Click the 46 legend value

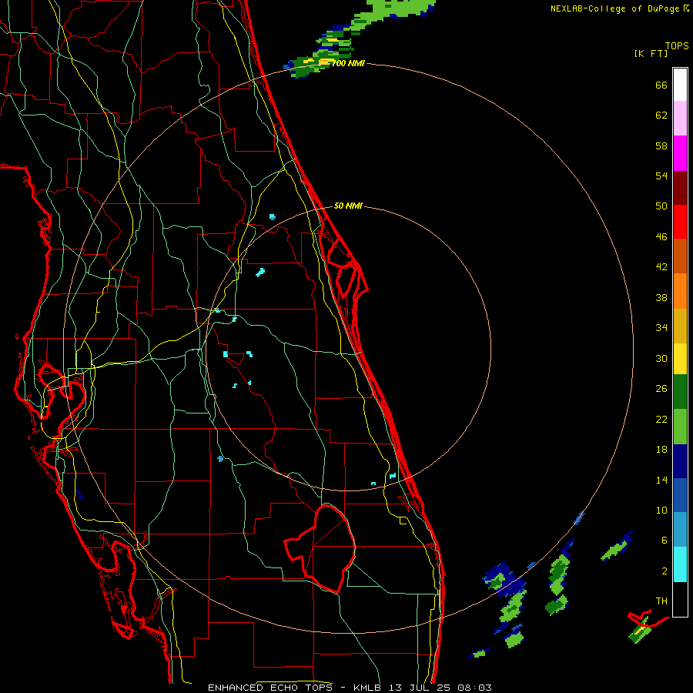coord(661,237)
